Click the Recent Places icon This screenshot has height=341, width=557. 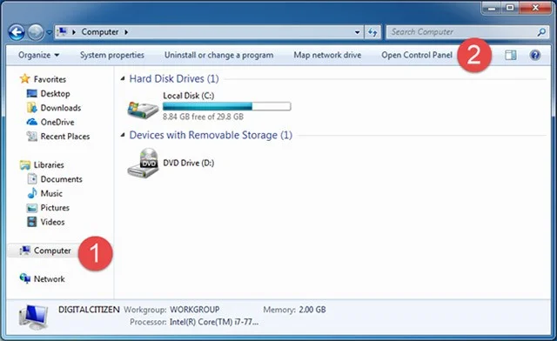click(x=32, y=136)
